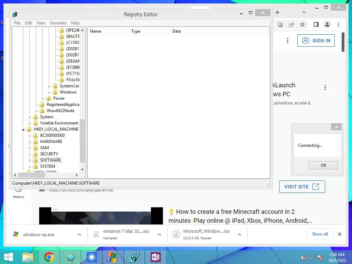
Task: Expand the Windows key in tree
Action: point(49,92)
